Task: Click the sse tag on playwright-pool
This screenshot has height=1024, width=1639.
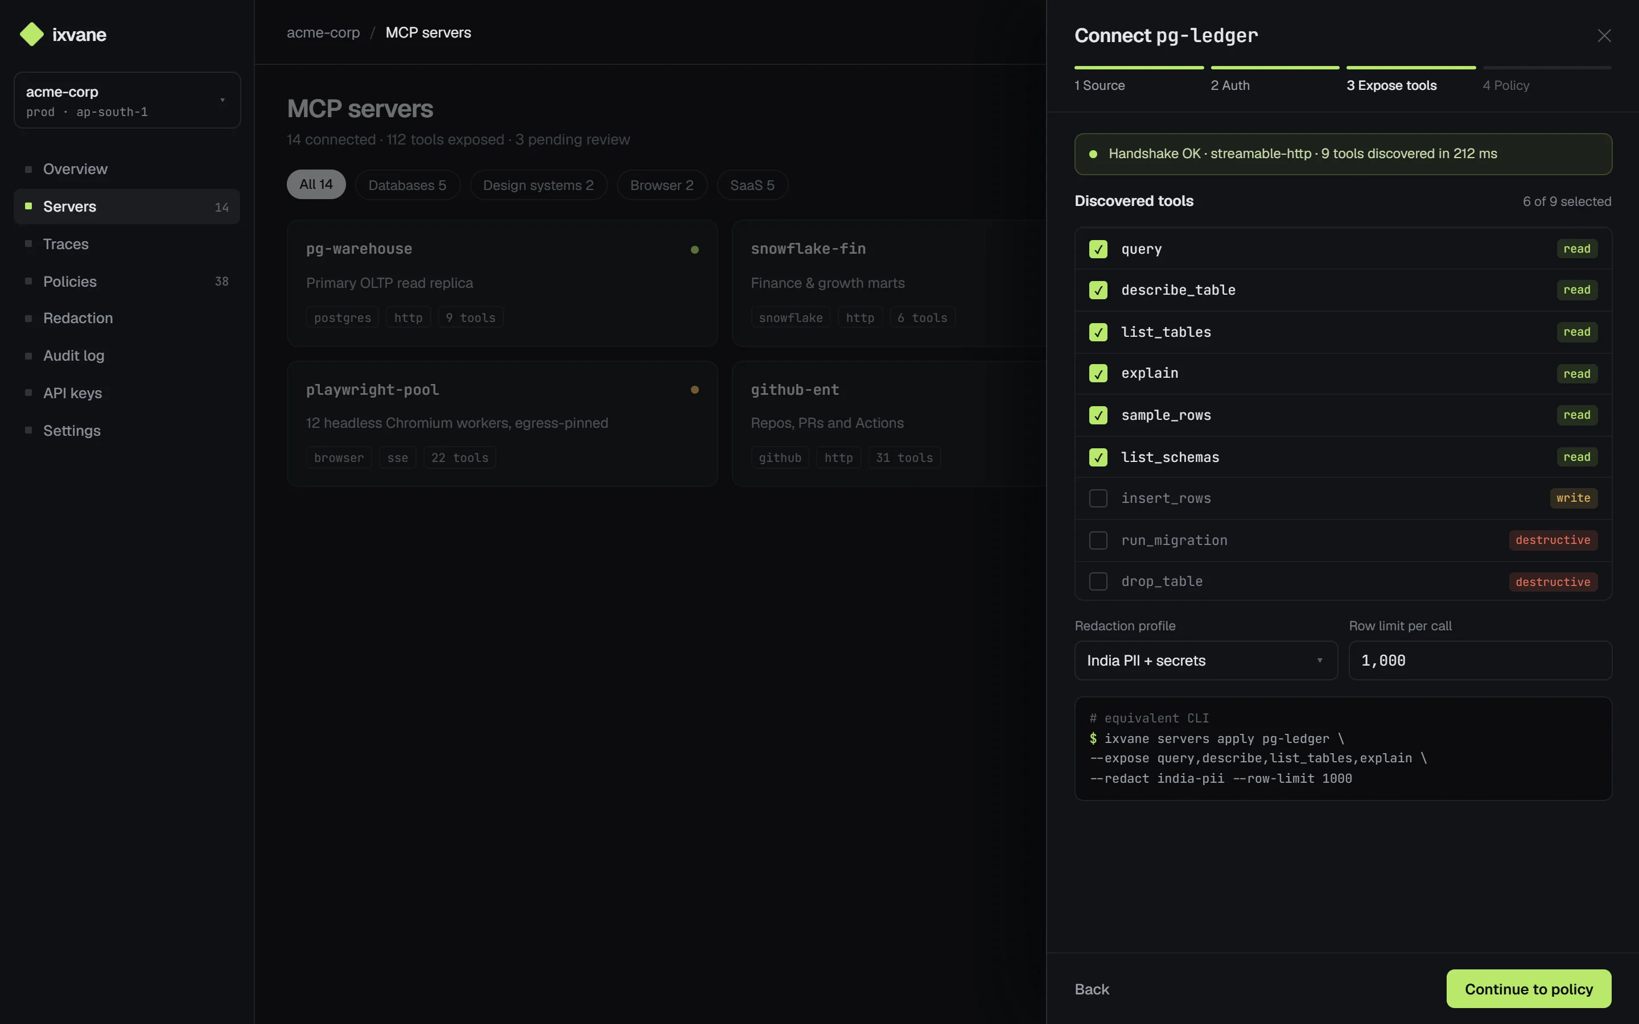Action: click(398, 458)
